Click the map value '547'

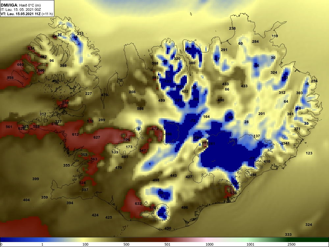[x=142, y=151]
